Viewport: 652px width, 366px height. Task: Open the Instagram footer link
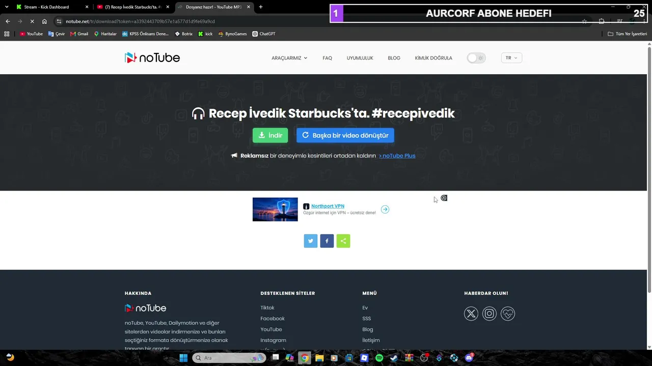click(x=273, y=340)
